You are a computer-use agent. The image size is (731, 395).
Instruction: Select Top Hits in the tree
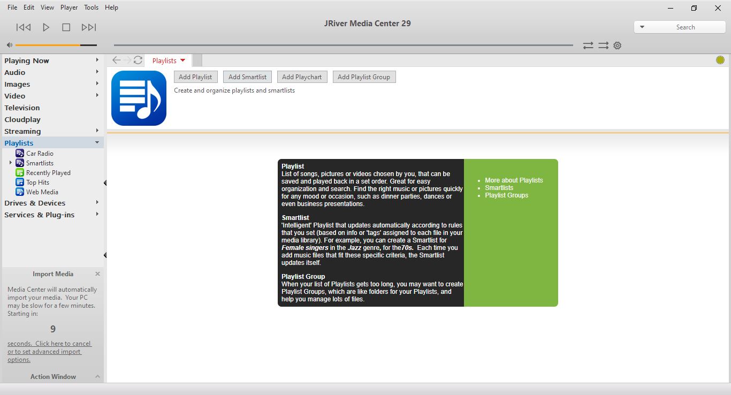[37, 183]
